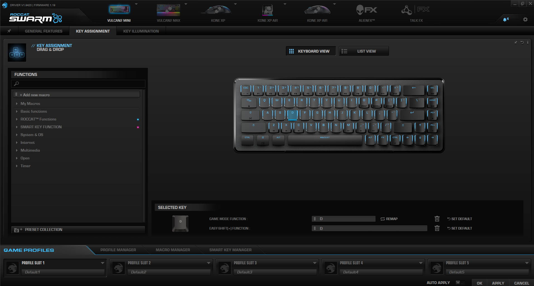The image size is (534, 286).
Task: Open Vulcan2 Mini device dropdown arrow
Action: click(136, 4)
